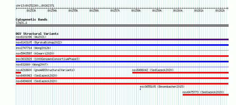This screenshot has height=105, width=236.
Task: Click the red nsv5943597 variant bar
Action: tap(122, 56)
